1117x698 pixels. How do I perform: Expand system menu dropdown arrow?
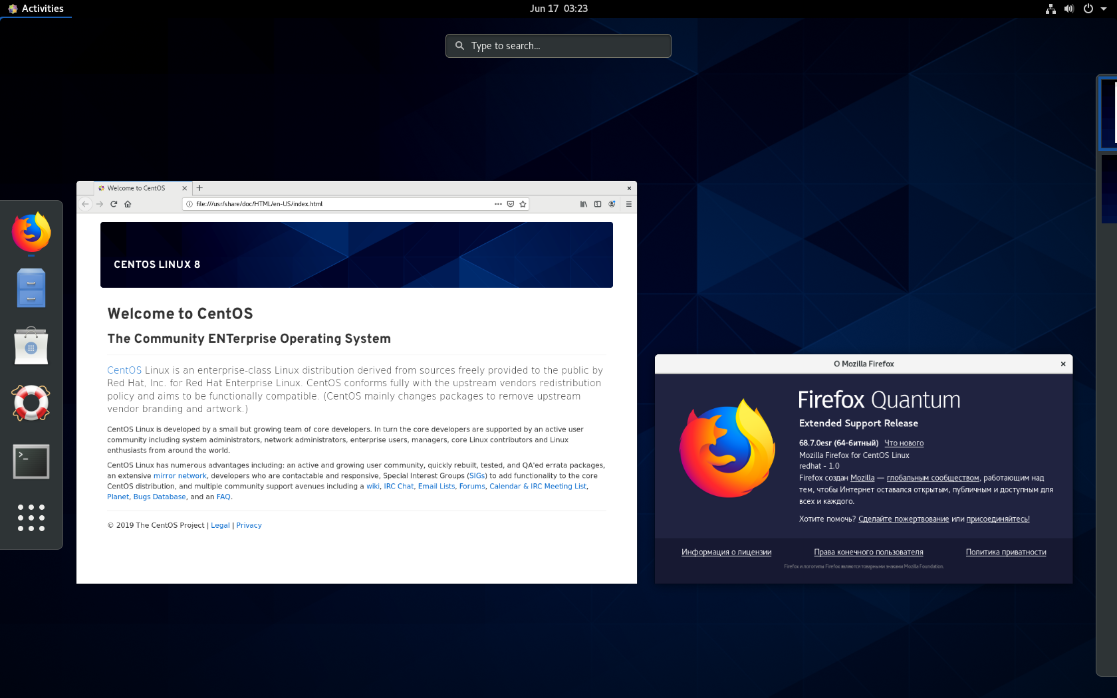(1104, 9)
